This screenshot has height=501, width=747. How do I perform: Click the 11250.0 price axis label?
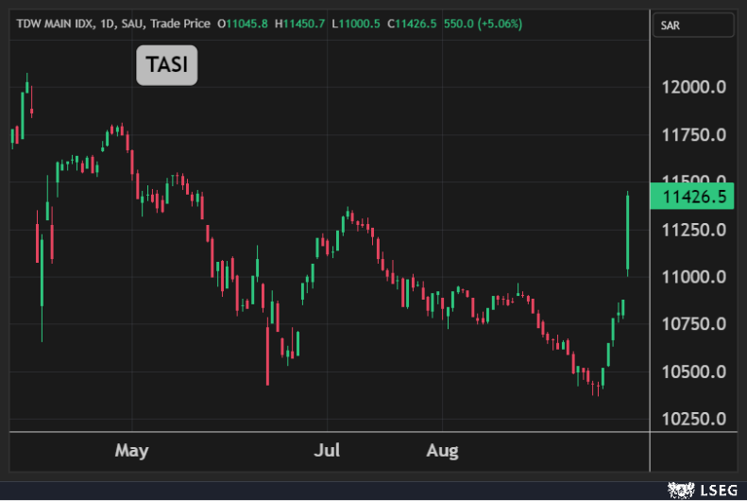pyautogui.click(x=694, y=230)
